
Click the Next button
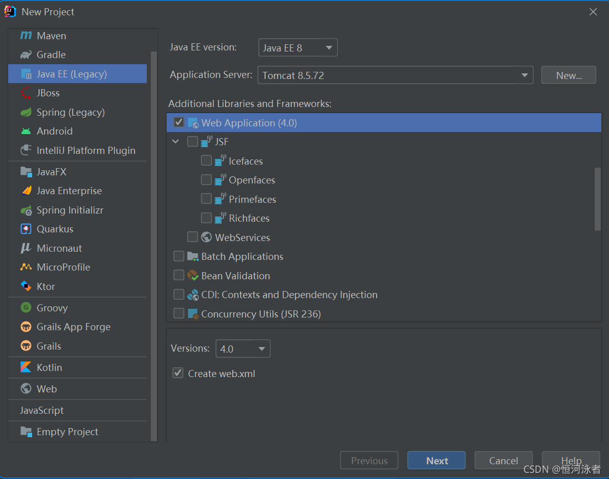(437, 460)
